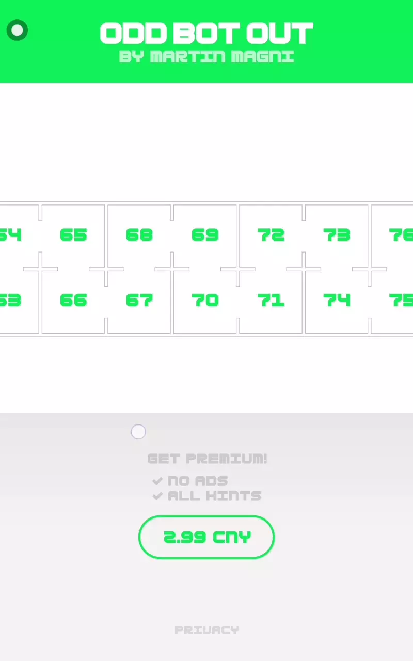Viewport: 413px width, 661px height.
Task: Open level 66
Action: [x=73, y=301]
